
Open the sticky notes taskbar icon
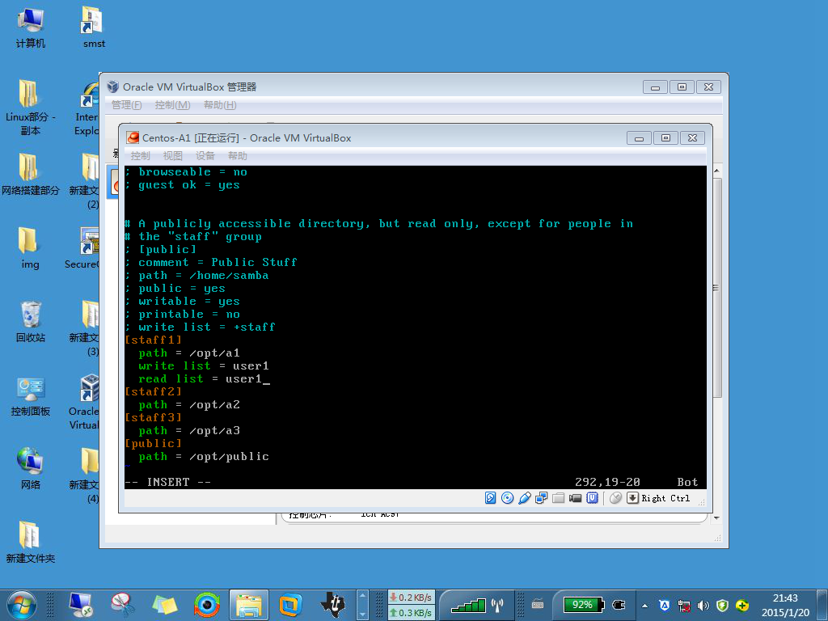point(165,605)
